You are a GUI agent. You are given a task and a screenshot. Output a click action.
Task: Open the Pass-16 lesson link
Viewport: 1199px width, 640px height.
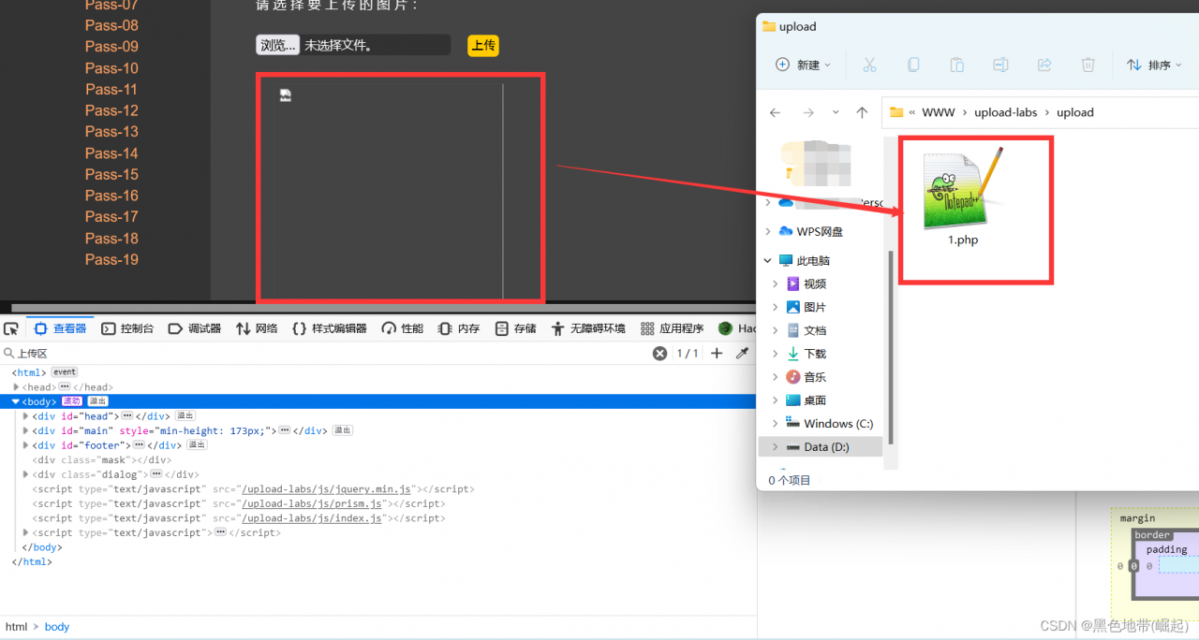(x=111, y=196)
